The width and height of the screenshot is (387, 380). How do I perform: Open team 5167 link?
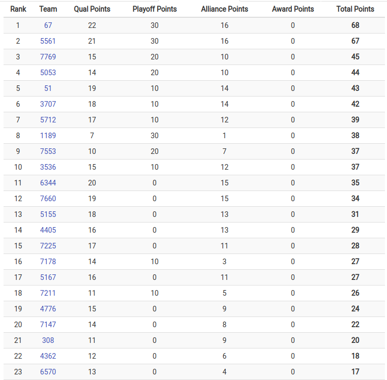coord(48,277)
